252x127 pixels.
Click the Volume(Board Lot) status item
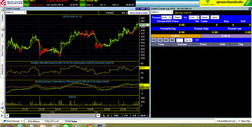click(x=226, y=121)
